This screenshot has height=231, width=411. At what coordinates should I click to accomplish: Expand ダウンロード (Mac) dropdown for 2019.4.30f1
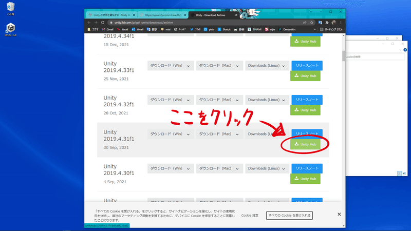pyautogui.click(x=219, y=168)
